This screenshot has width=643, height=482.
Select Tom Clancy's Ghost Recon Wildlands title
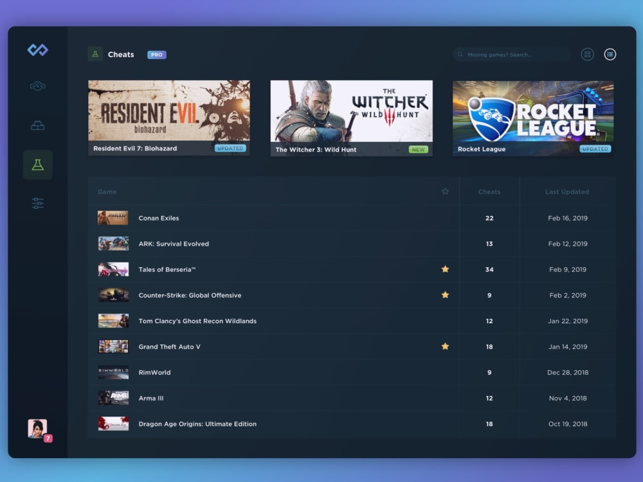point(197,321)
